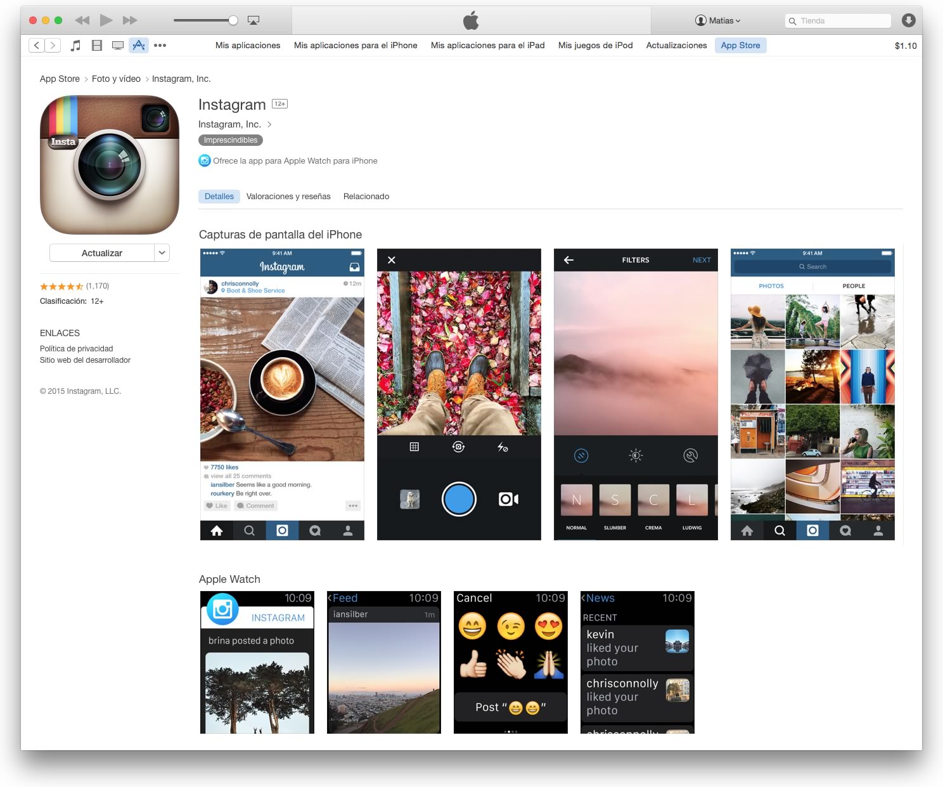Image resolution: width=943 pixels, height=787 pixels.
Task: Click the 12+ age rating badge
Action: [x=279, y=104]
